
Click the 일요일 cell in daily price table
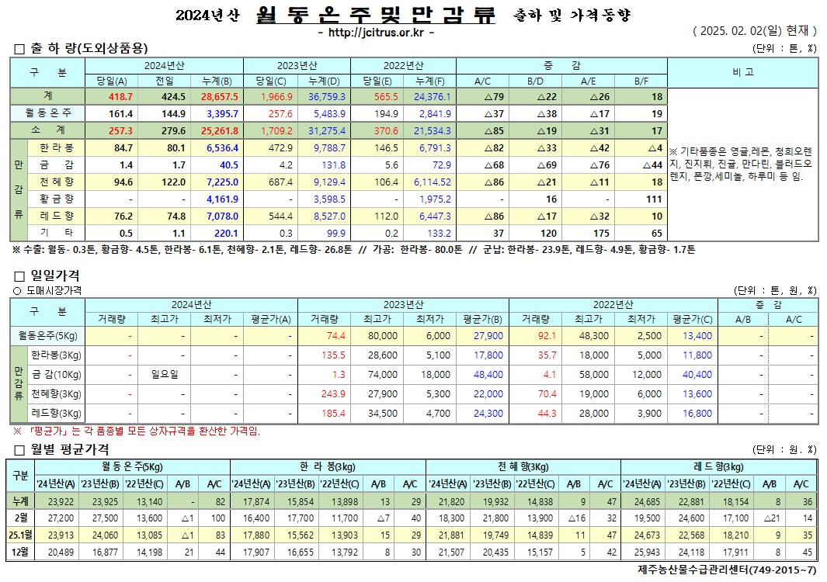point(164,374)
